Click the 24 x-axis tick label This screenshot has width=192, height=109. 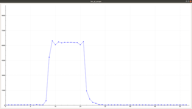(x=80, y=106)
